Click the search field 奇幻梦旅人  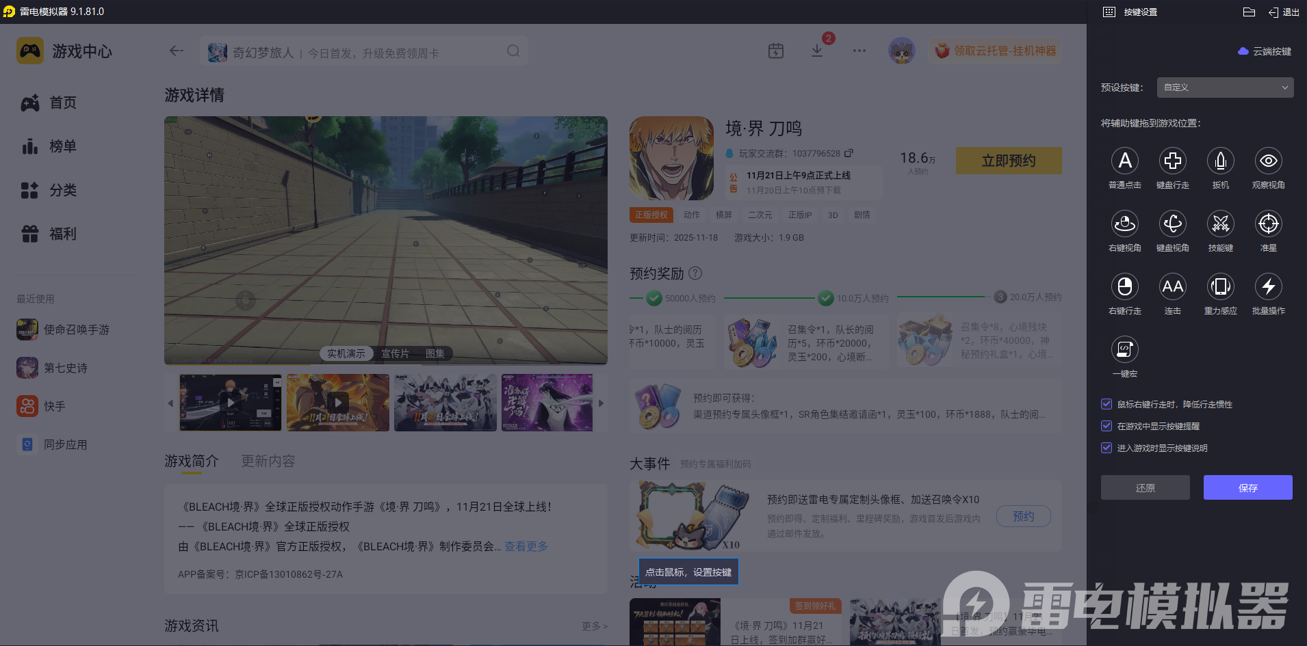pos(364,51)
